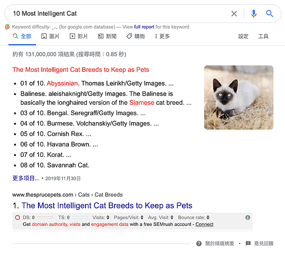Click the '04 of 10. Burmese' list item
The width and height of the screenshot is (285, 254).
point(89,124)
